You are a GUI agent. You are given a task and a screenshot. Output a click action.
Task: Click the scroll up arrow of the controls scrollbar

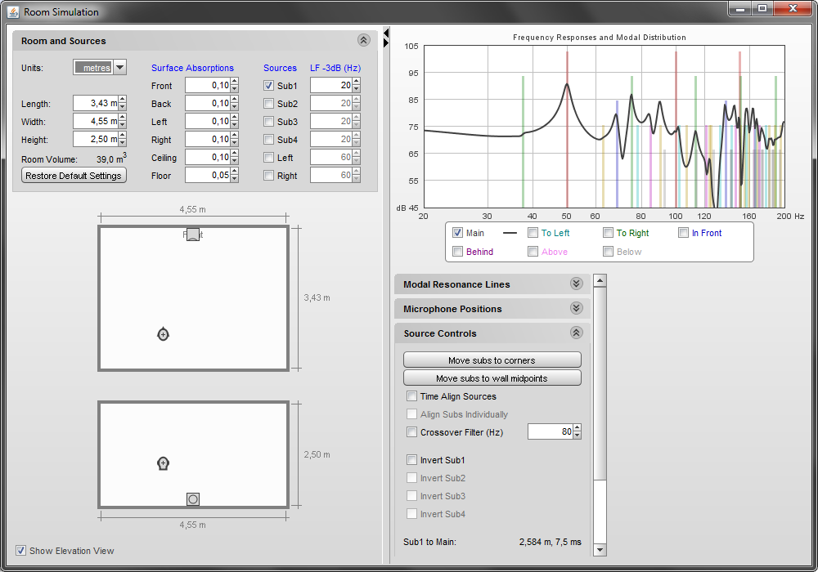pyautogui.click(x=600, y=280)
